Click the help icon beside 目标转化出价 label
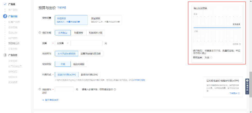Viewport: 252px width, 113px height. [x=40, y=89]
